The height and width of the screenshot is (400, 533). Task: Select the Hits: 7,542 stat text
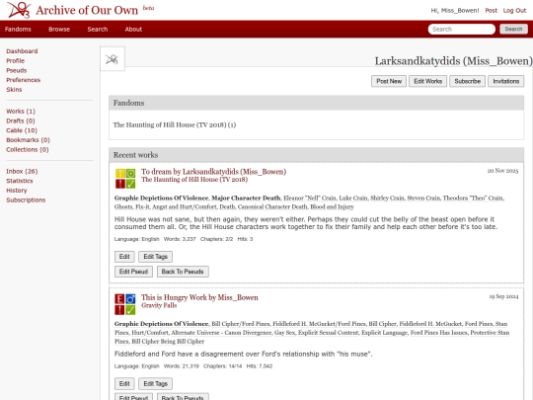[260, 366]
